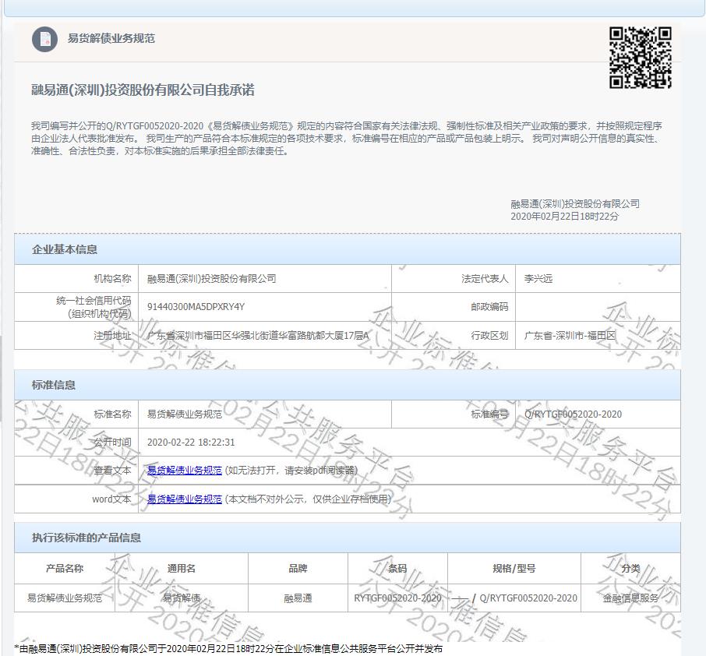The height and width of the screenshot is (656, 706).
Task: Click the 品牌 column header
Action: pyautogui.click(x=298, y=569)
